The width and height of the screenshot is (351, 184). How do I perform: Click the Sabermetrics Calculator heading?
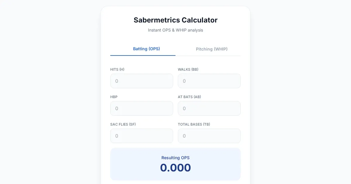tap(175, 20)
